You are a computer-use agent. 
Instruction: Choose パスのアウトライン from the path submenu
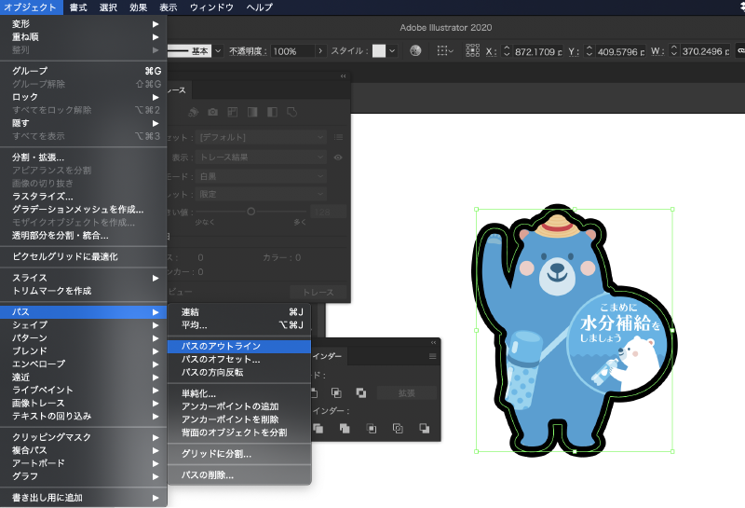[x=239, y=346]
